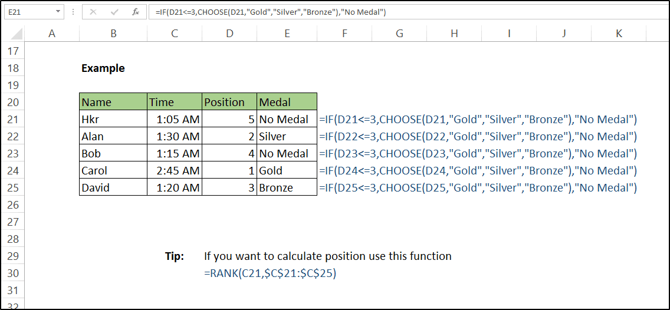Click the No Medal cell in Bob's row

pyautogui.click(x=287, y=154)
